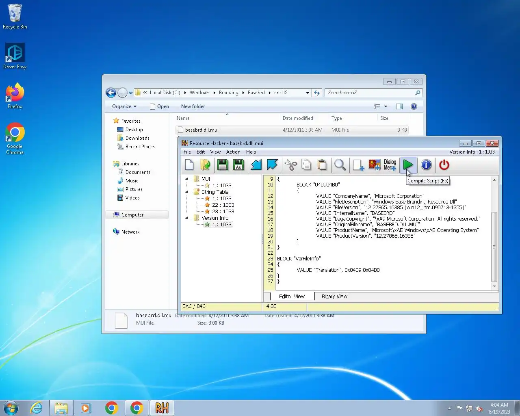Click Internet Explorer in the taskbar
This screenshot has height=416, width=520.
37,408
